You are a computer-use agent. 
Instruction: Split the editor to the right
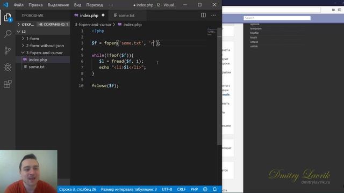point(203,15)
